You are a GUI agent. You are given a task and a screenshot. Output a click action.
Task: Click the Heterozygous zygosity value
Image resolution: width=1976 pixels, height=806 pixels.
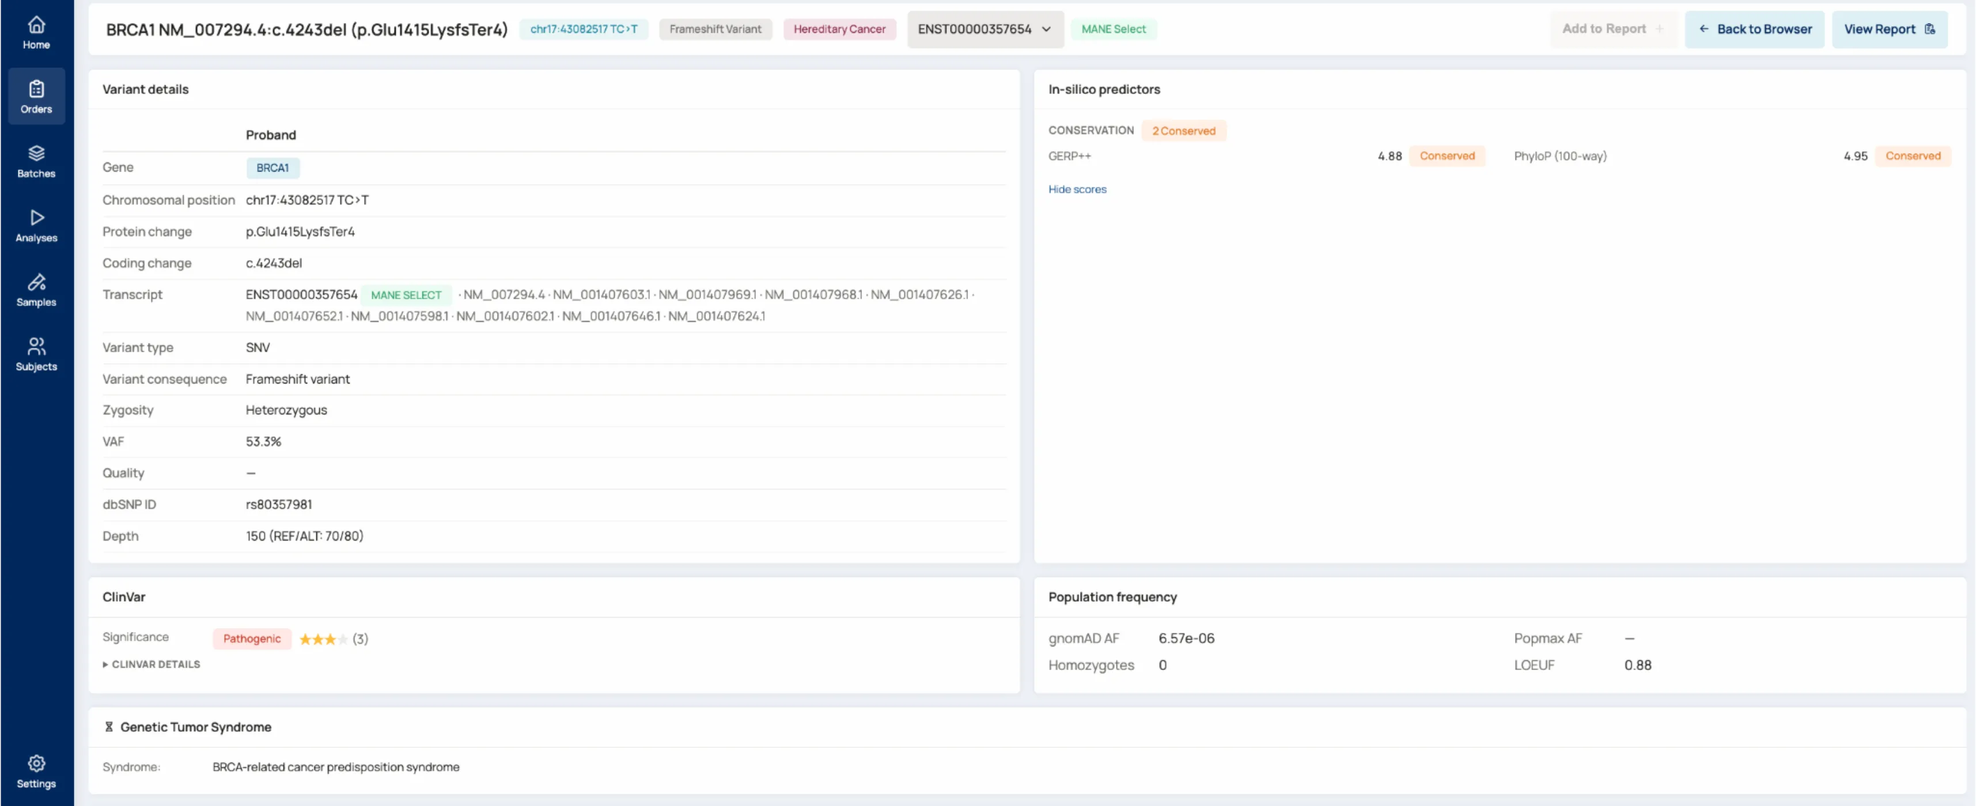point(286,410)
